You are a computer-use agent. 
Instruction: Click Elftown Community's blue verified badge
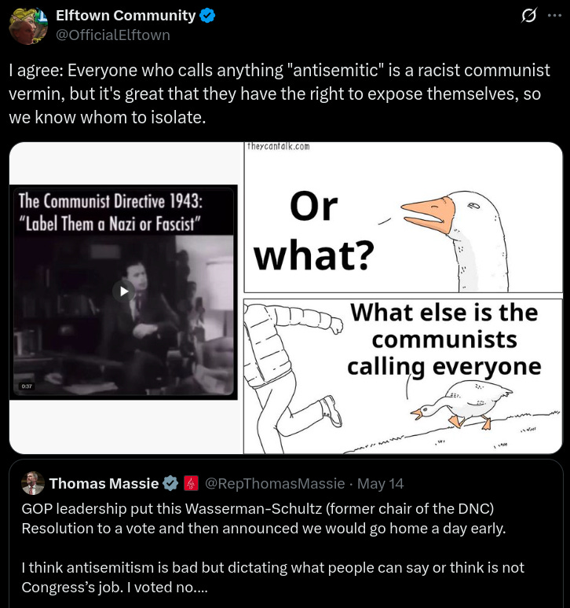point(207,16)
